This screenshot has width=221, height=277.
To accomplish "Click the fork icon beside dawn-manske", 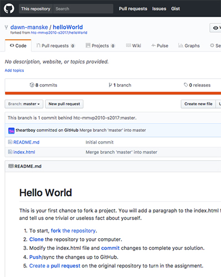I will tap(6, 28).
